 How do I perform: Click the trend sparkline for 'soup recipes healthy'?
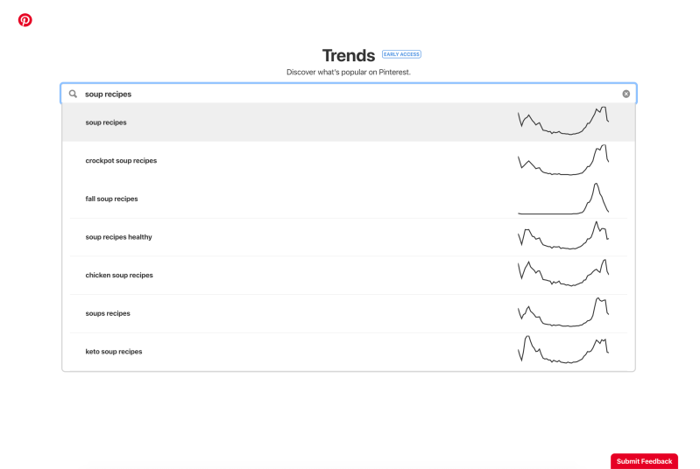(x=563, y=235)
